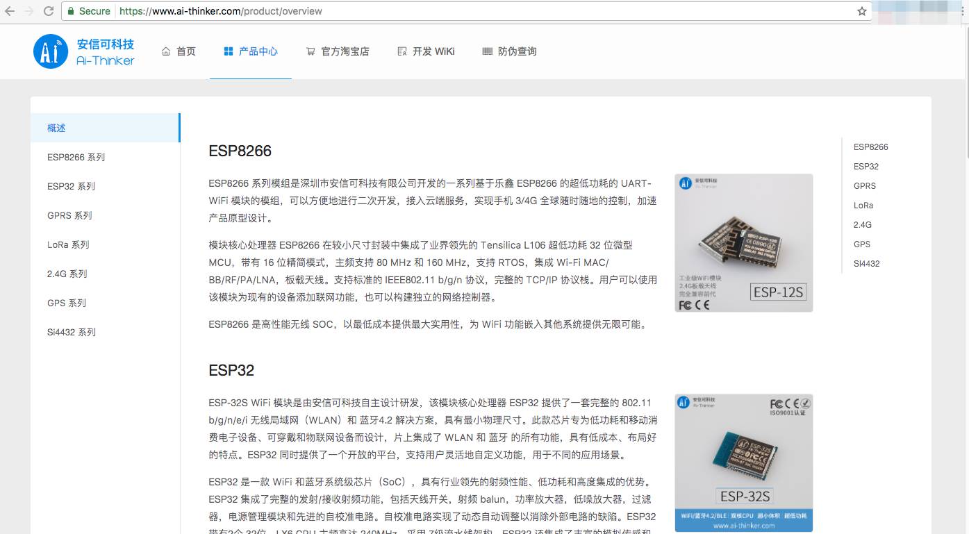Jump to GPRS in the right anchor list
Screen dimensions: 969x534
(x=865, y=186)
